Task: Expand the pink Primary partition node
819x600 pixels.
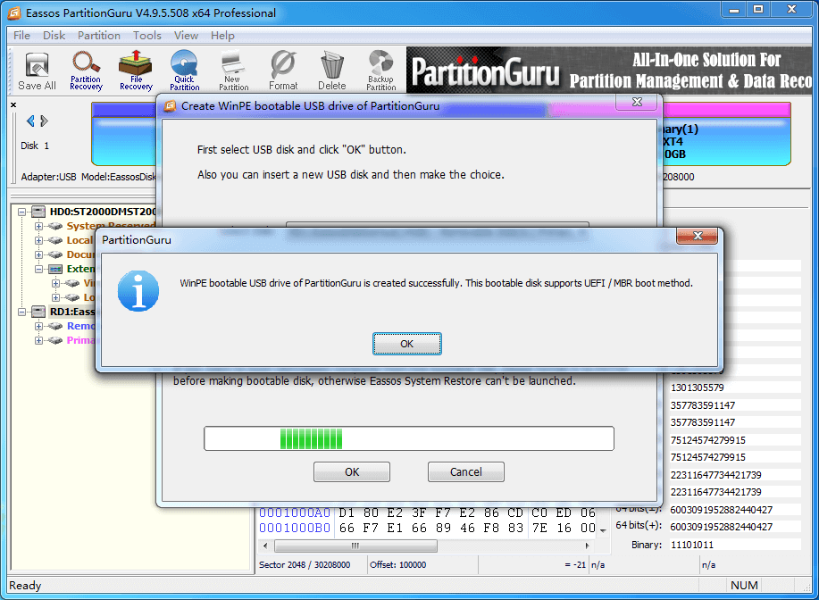Action: coord(38,340)
